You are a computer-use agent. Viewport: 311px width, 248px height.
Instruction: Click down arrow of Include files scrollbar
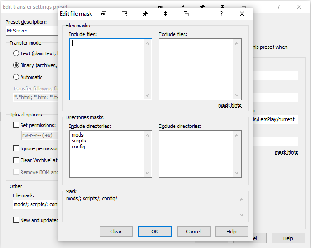148,95
